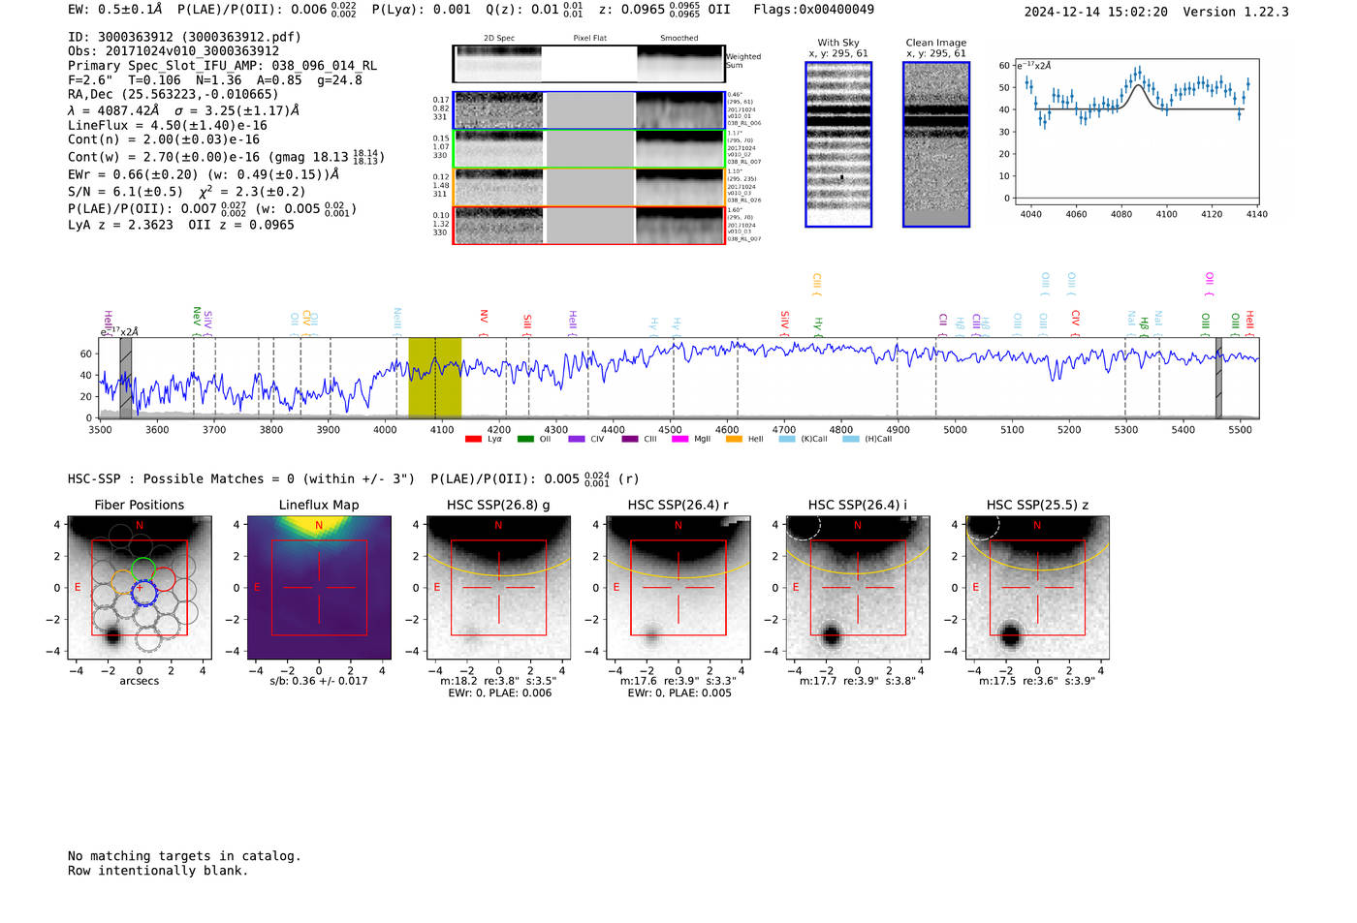This screenshot has height=923, width=1357.
Task: Click the orange fiber circle in Fiber Positions
Action: 124,581
